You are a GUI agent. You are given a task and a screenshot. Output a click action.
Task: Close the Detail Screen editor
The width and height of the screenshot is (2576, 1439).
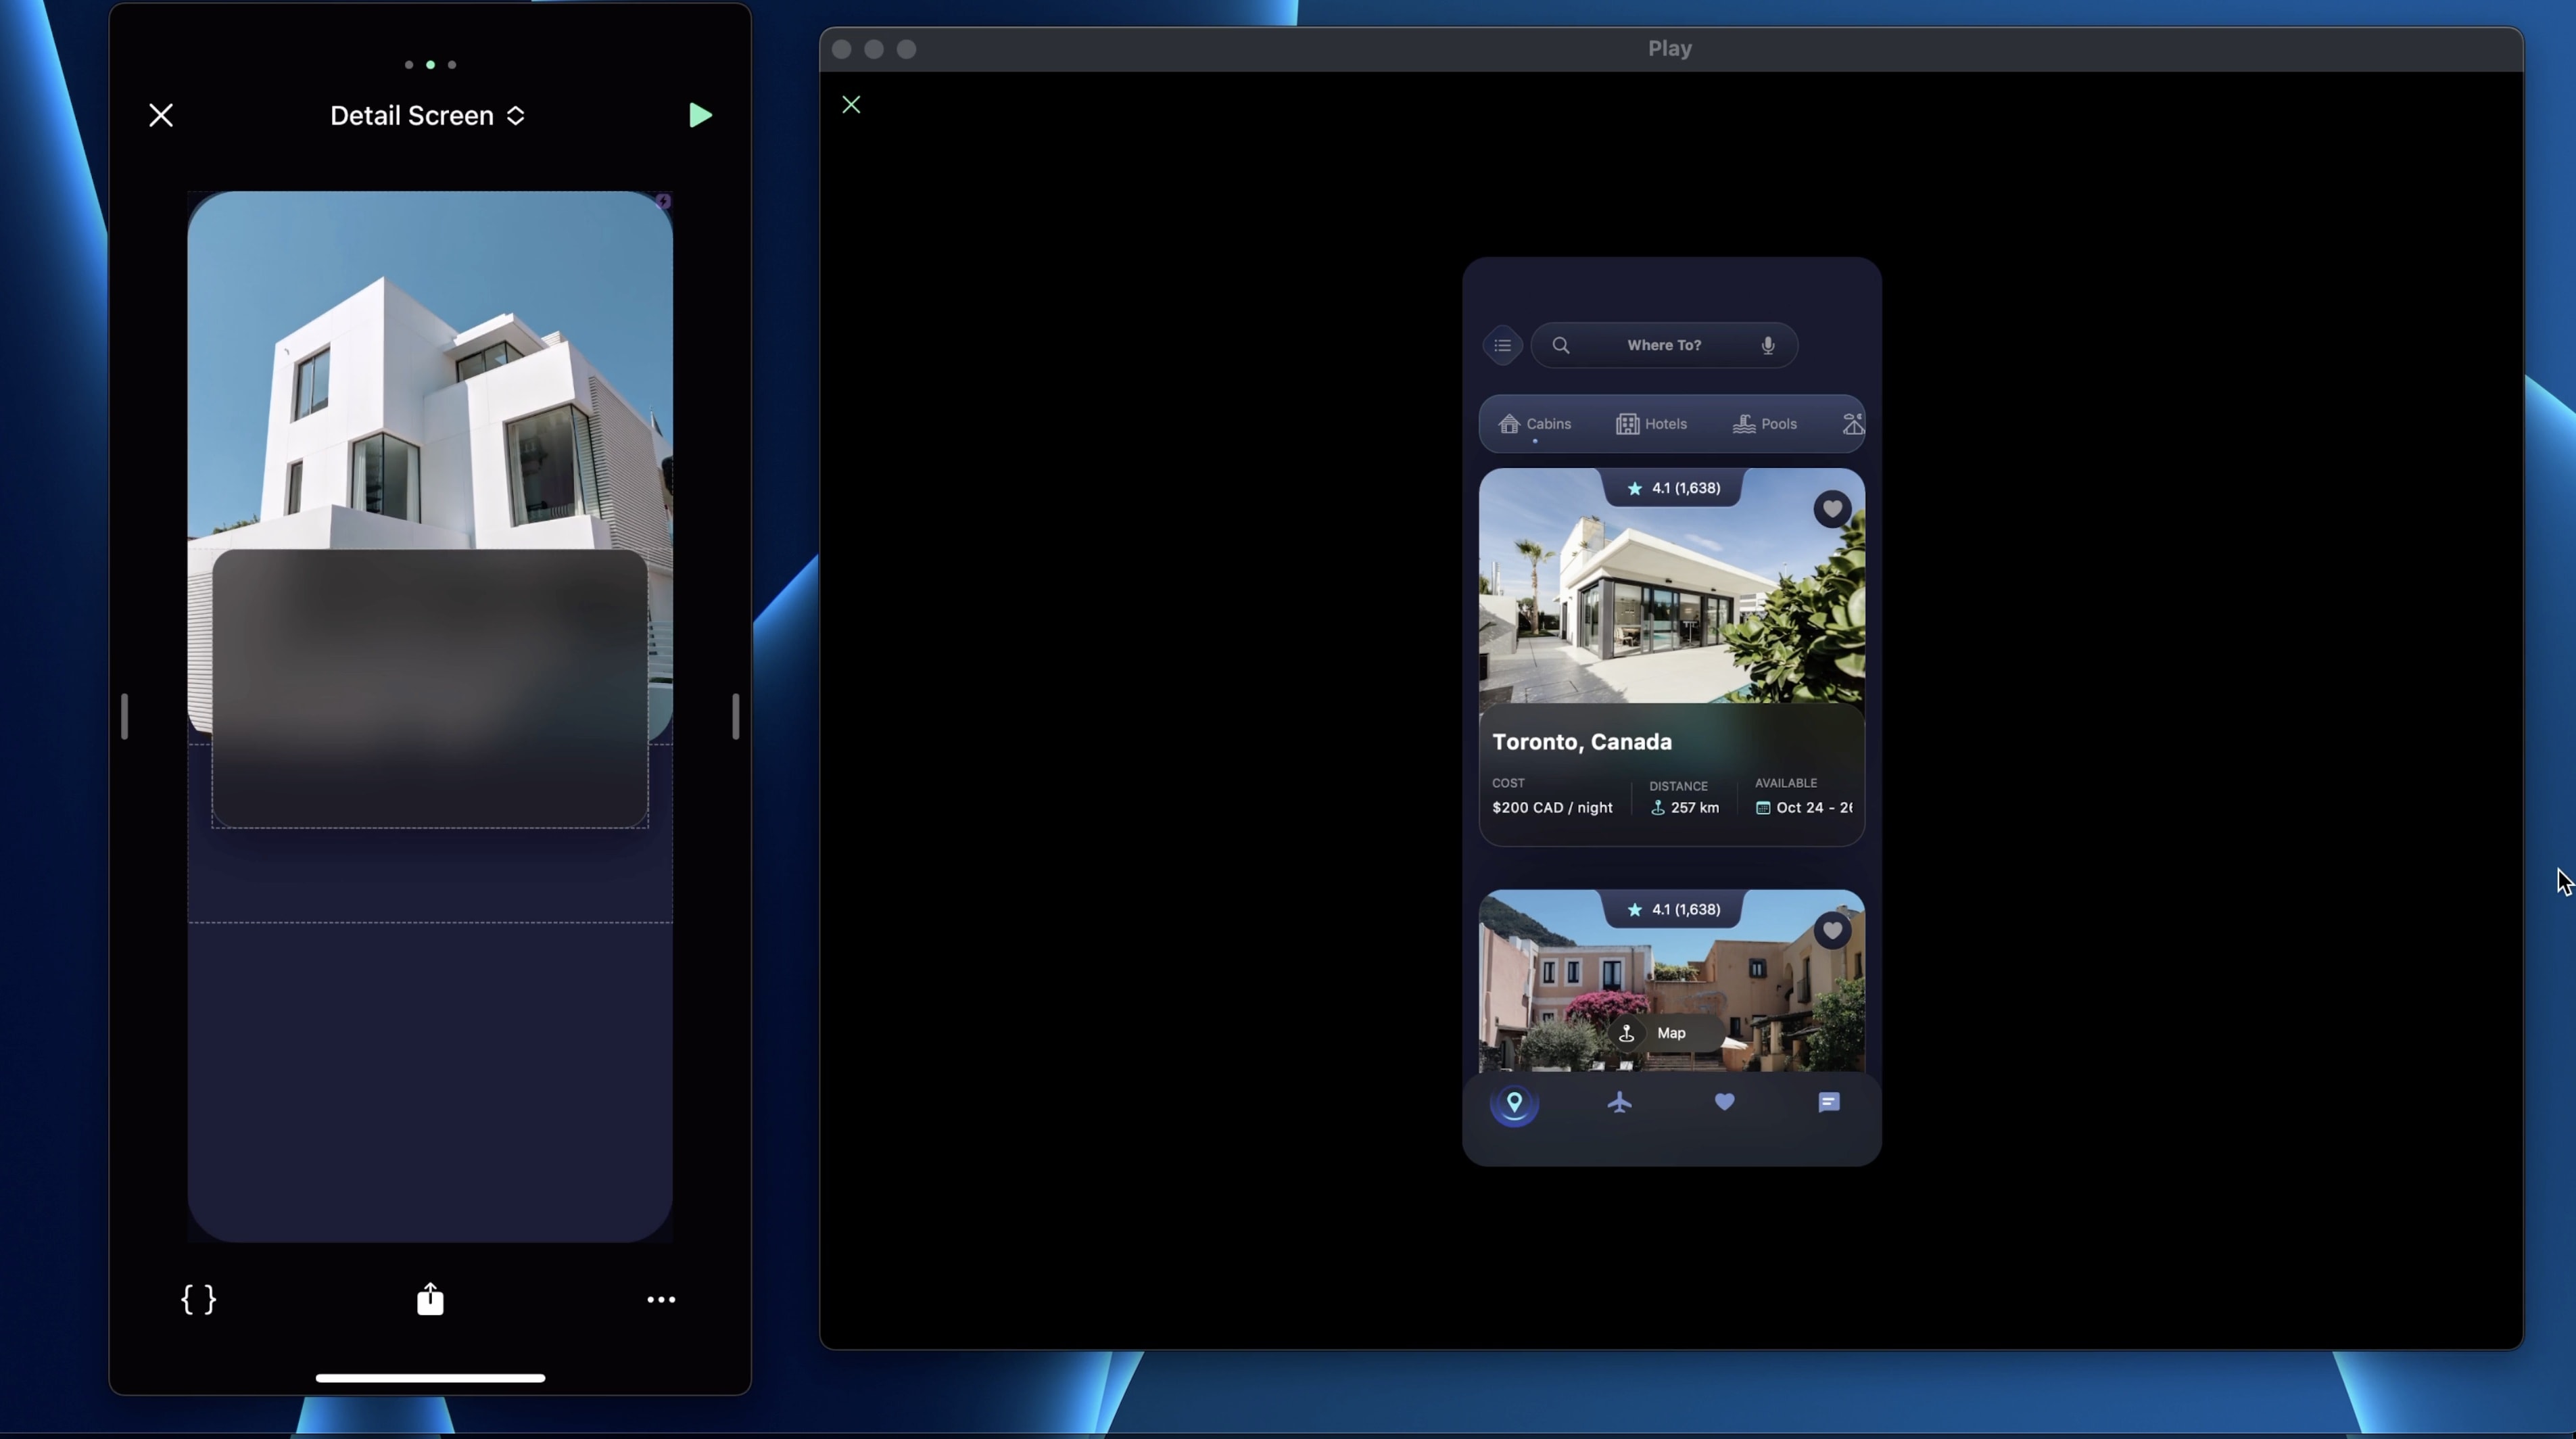[161, 116]
